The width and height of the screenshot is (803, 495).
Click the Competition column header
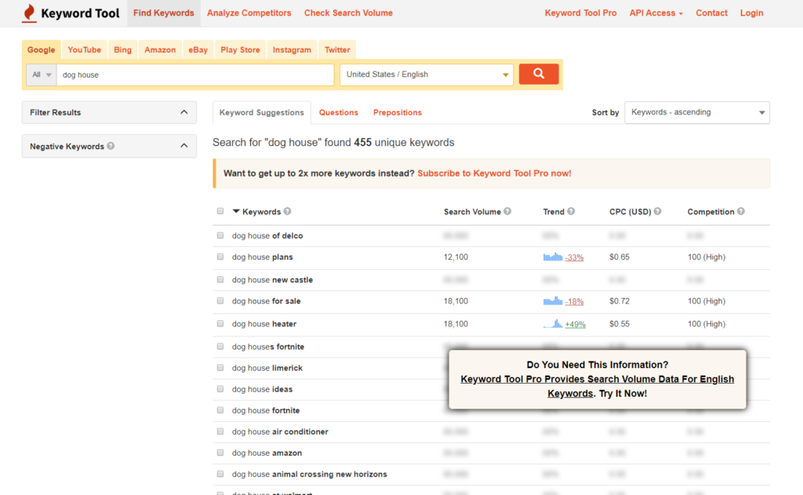[710, 212]
